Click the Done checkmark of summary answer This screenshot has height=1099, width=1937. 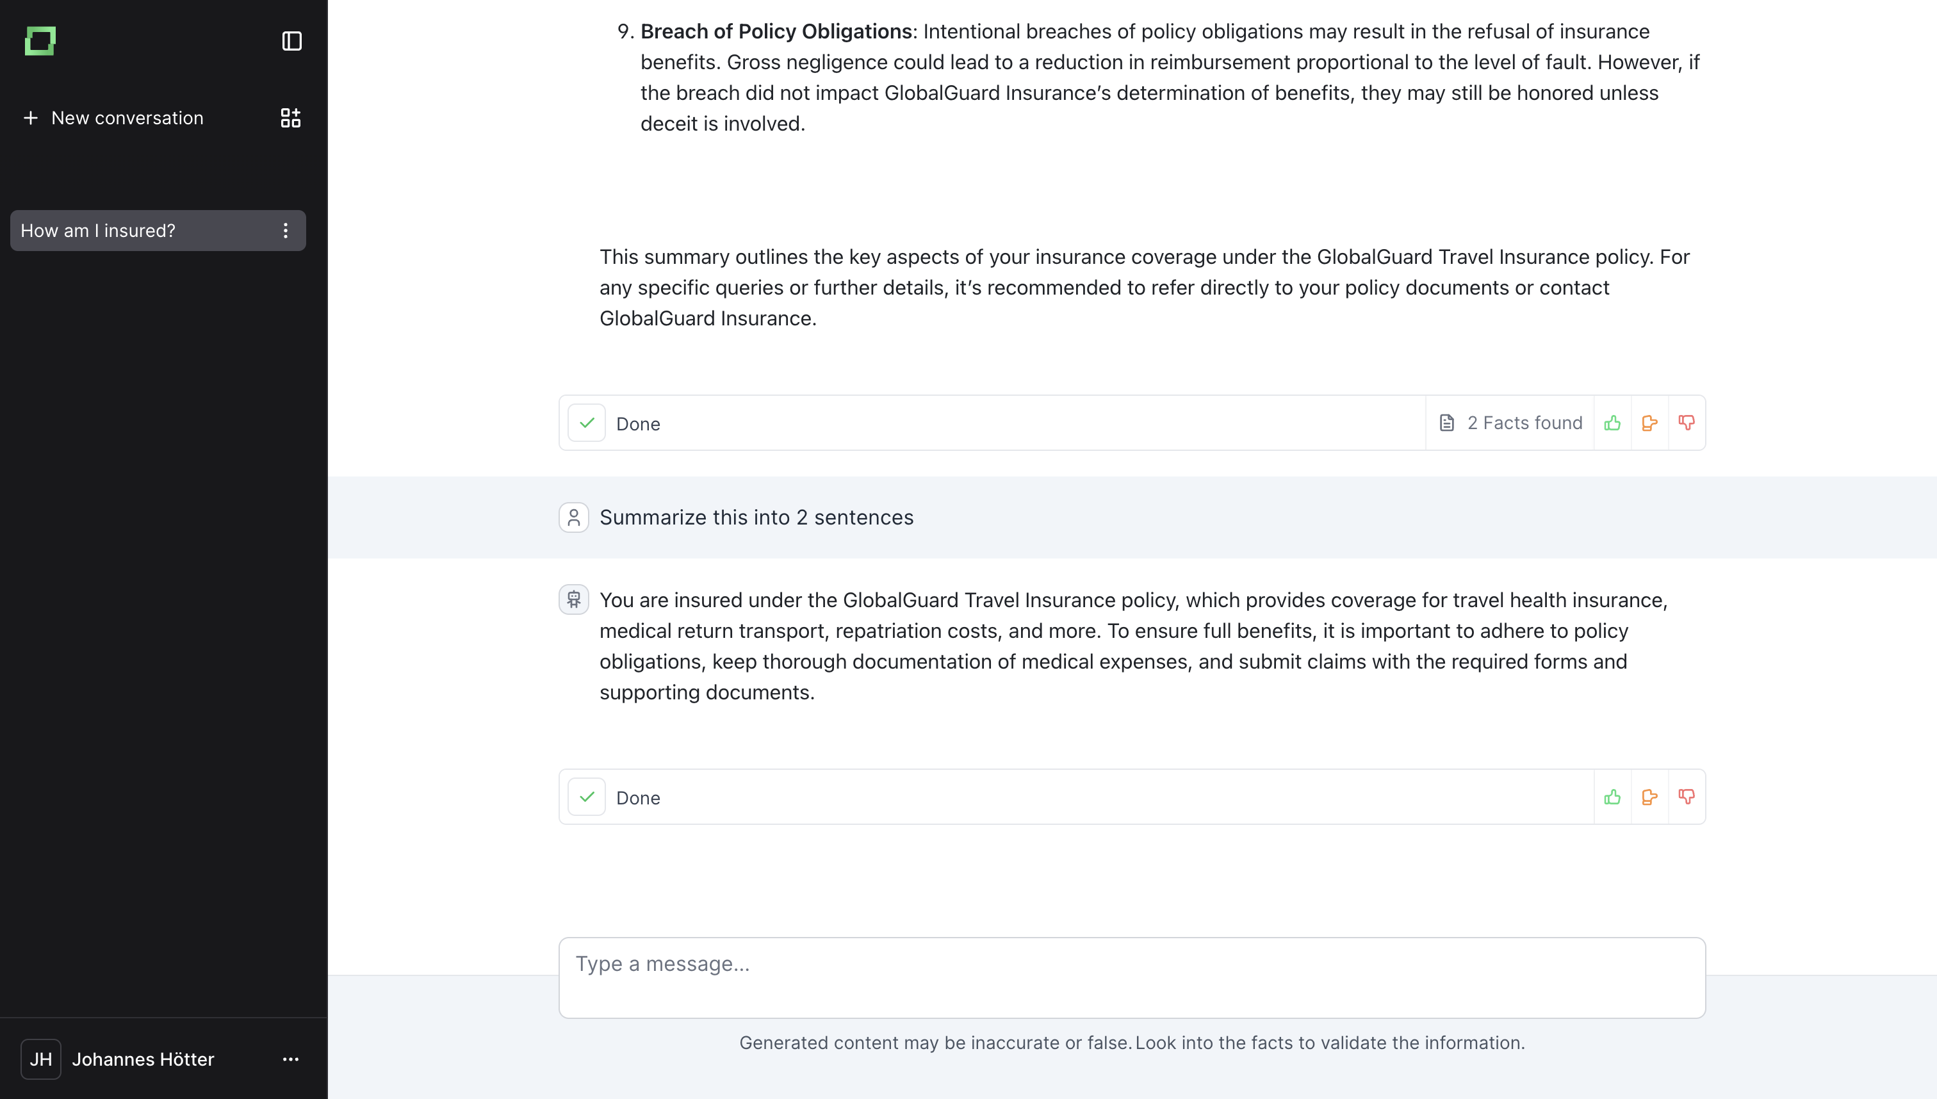[587, 797]
